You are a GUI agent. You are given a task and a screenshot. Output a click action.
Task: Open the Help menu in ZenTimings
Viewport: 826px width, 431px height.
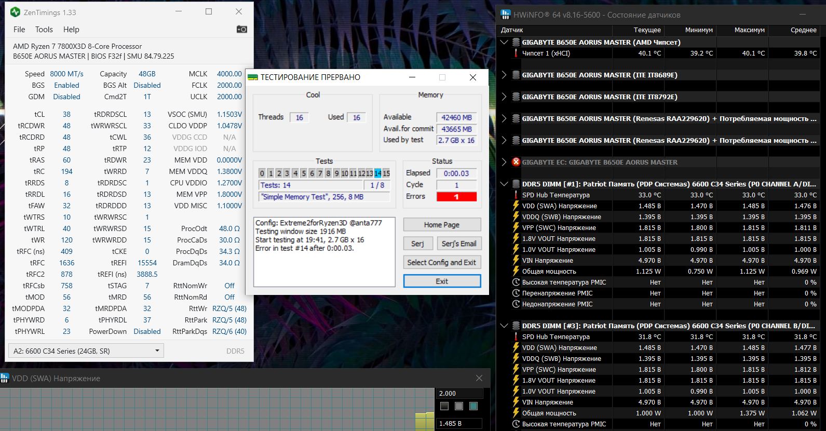[71, 30]
